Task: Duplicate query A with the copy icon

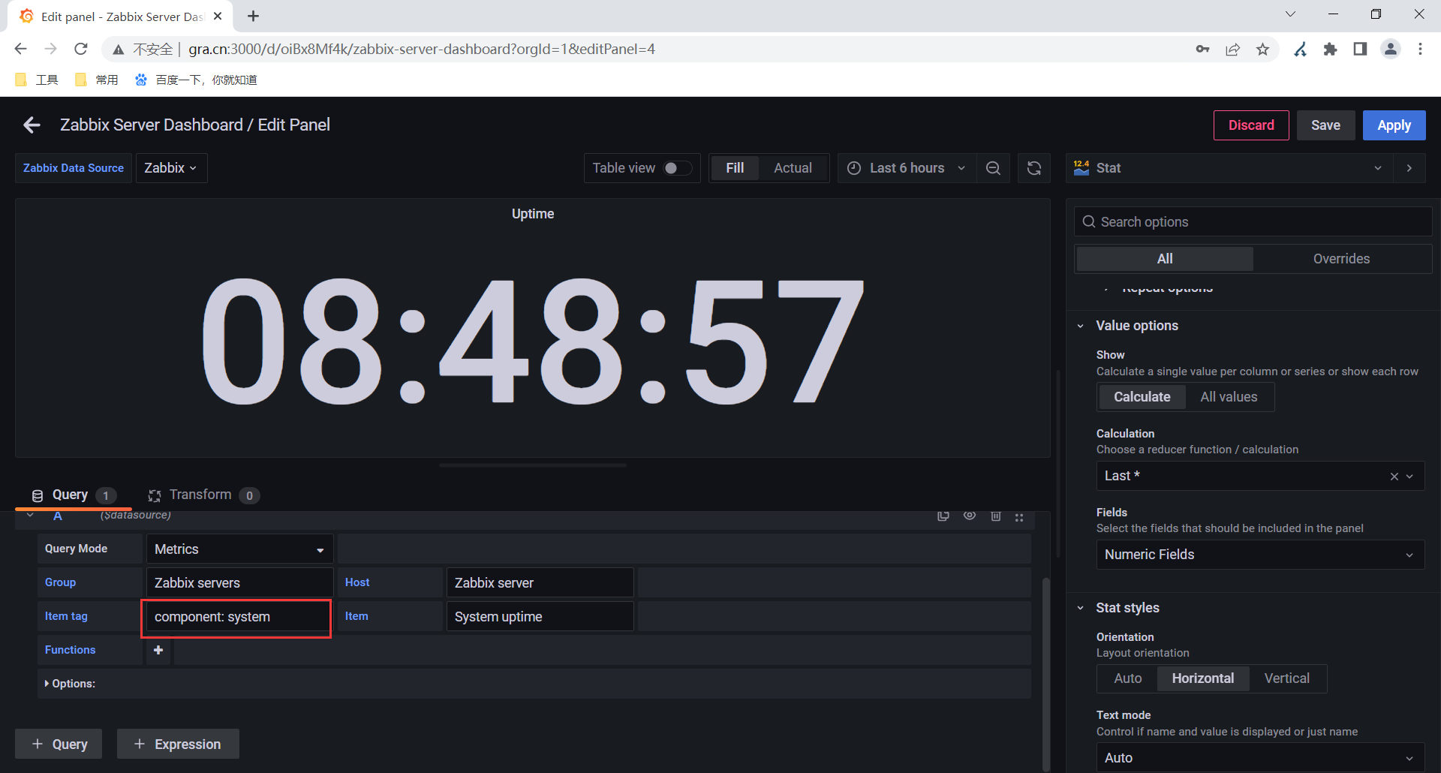Action: click(943, 516)
